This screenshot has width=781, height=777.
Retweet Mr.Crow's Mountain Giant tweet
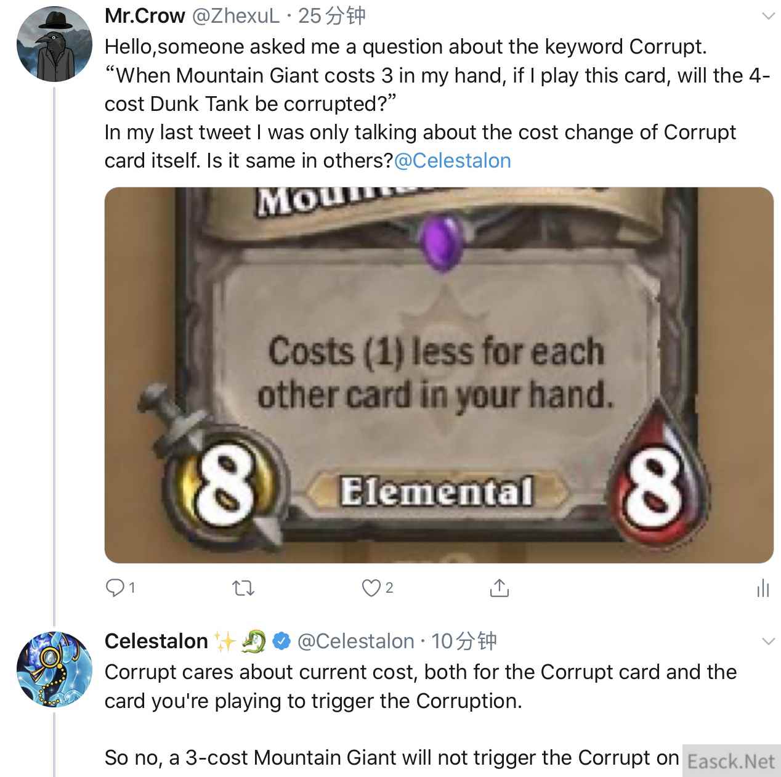coord(245,589)
